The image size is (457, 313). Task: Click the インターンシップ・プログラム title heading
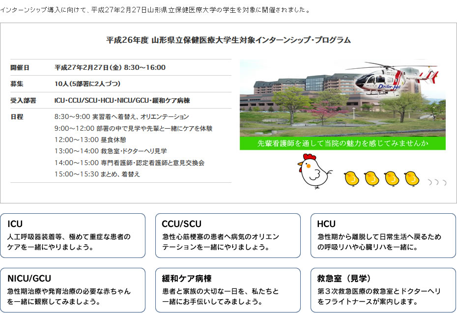tap(228, 41)
